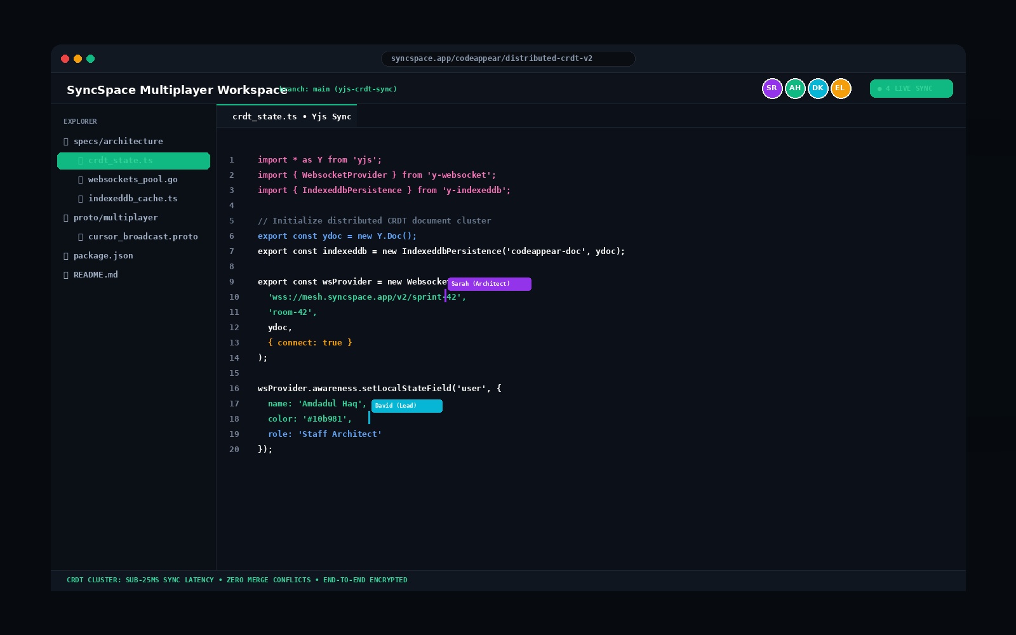Click line number 16 in gutter

click(x=234, y=388)
